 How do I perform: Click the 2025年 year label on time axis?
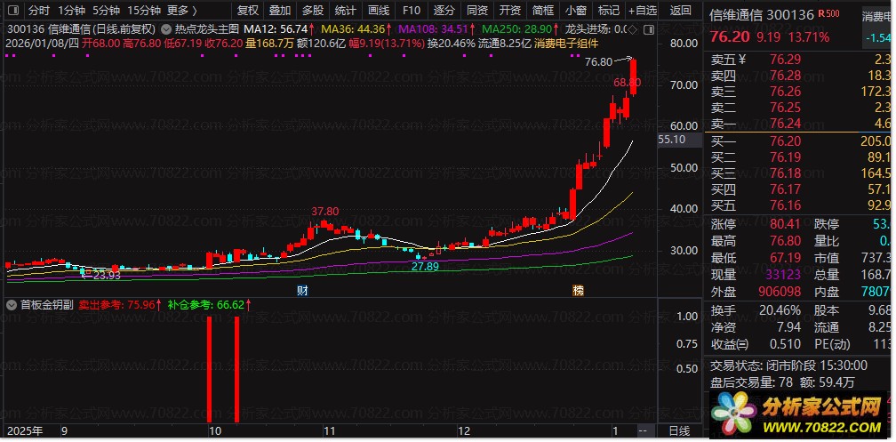[23, 430]
